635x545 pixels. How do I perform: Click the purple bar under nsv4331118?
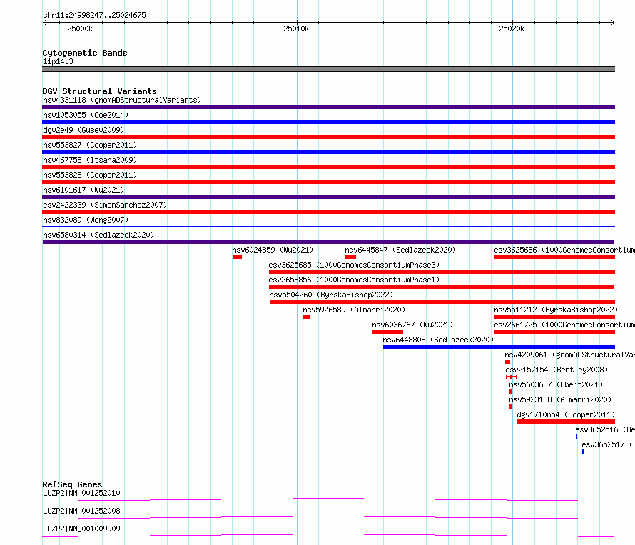pyautogui.click(x=328, y=107)
